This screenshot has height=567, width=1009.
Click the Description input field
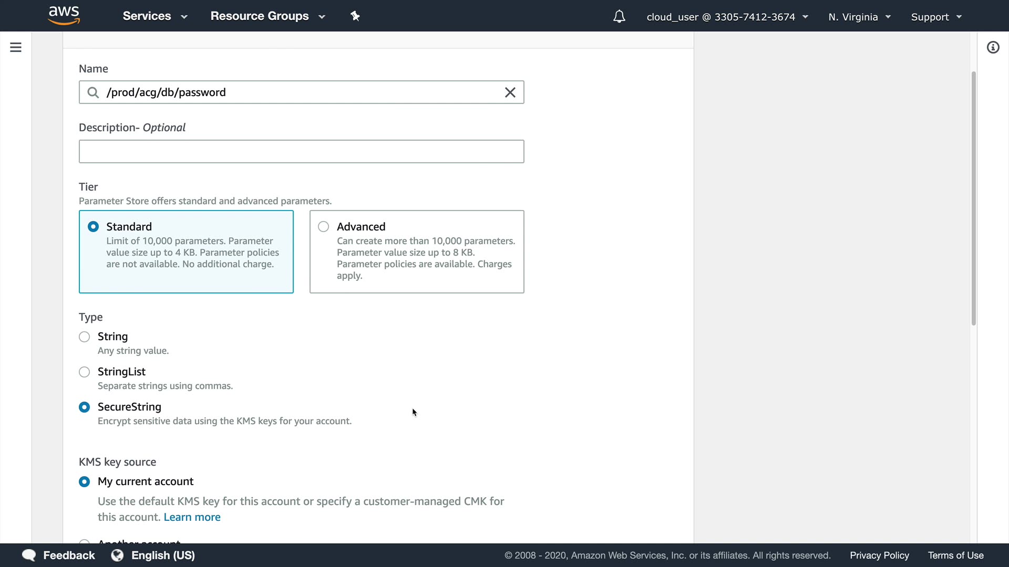coord(301,151)
